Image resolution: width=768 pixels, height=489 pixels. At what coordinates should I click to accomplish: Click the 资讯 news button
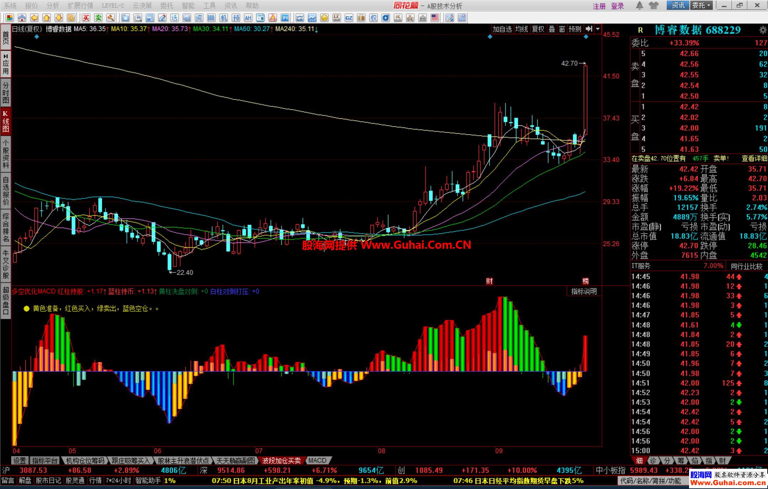pyautogui.click(x=678, y=5)
